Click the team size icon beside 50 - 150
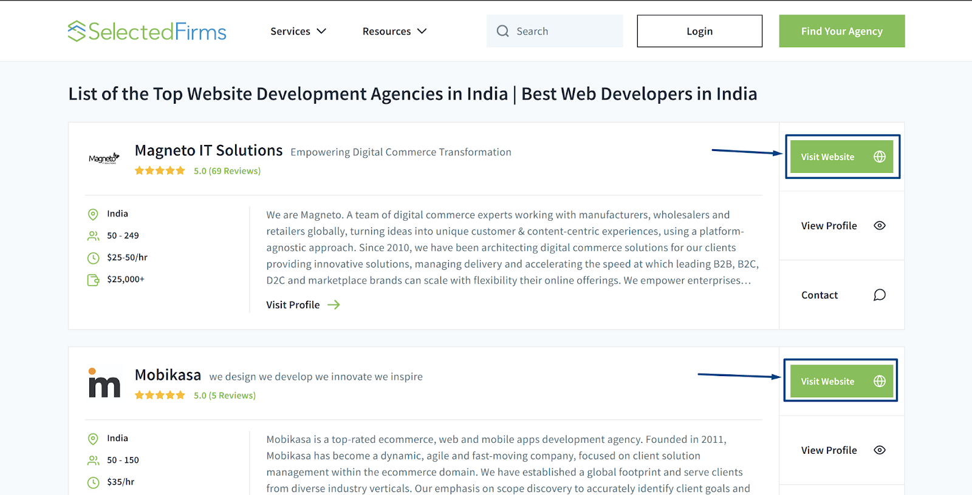 [x=93, y=460]
